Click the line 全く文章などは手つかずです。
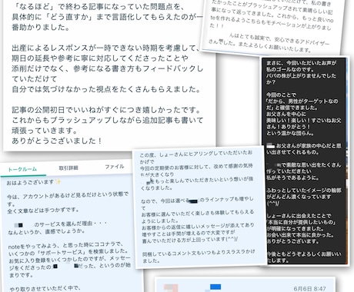354x292 pixels. click(x=43, y=210)
